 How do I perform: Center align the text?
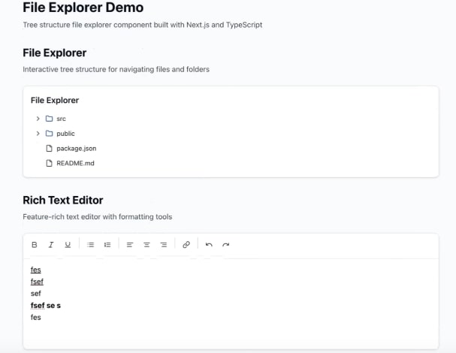tap(146, 245)
